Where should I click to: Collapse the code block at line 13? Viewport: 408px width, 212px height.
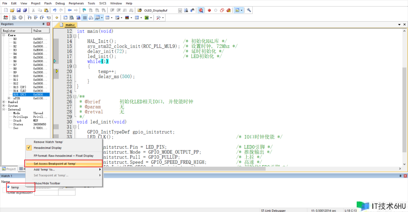75,36
